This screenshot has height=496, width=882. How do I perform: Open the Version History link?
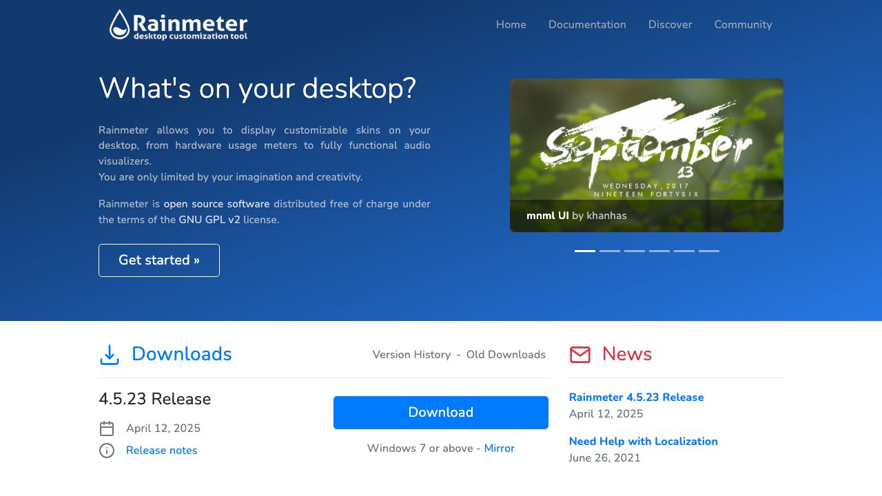[x=411, y=355]
